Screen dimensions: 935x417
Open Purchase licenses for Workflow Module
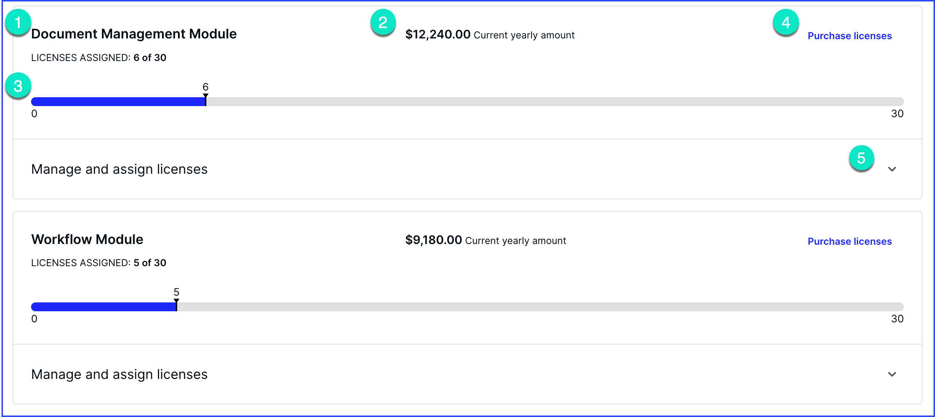850,241
